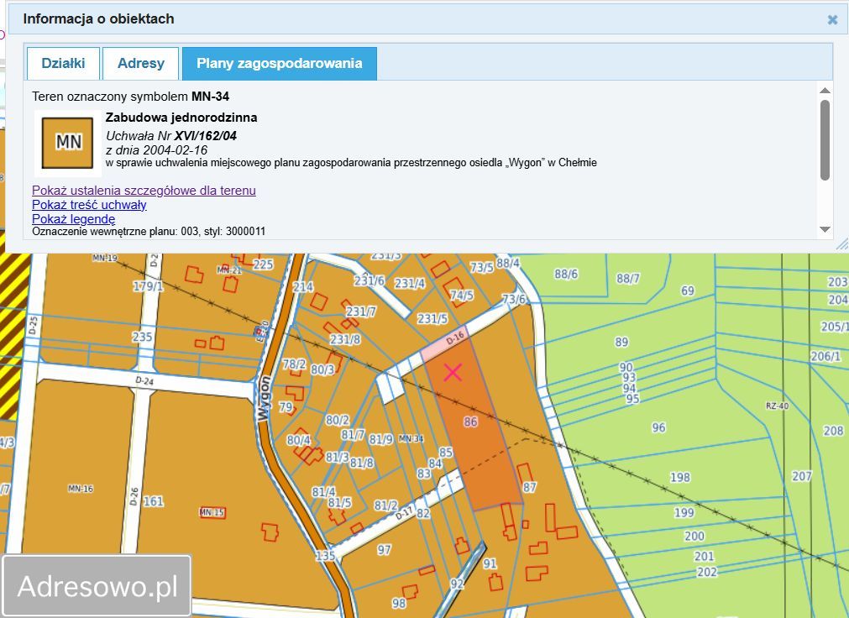
Task: Click parcel label 80/4
Action: [x=298, y=440]
